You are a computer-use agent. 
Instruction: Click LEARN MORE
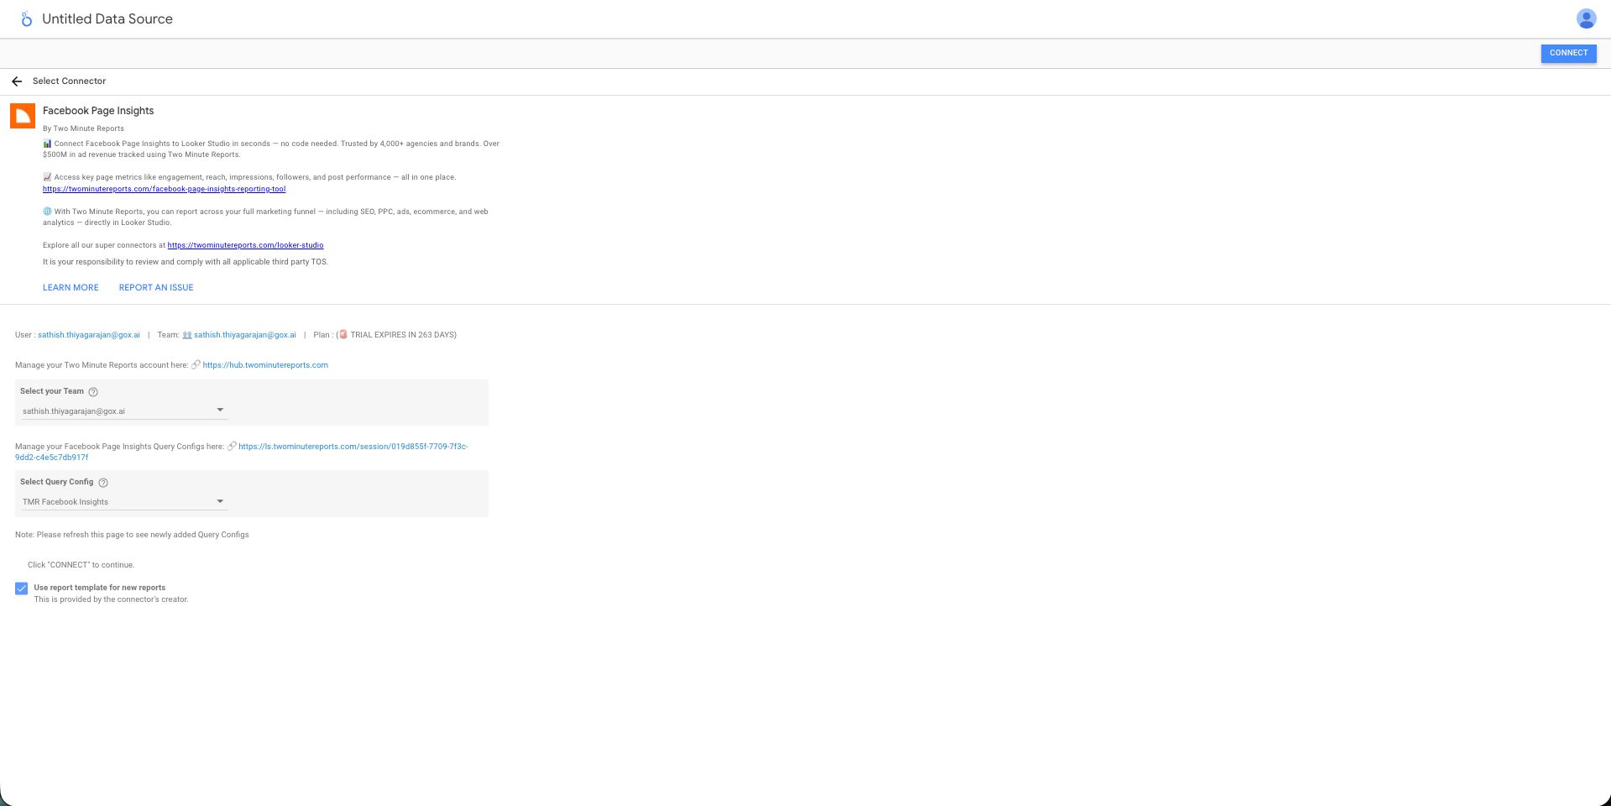(71, 287)
